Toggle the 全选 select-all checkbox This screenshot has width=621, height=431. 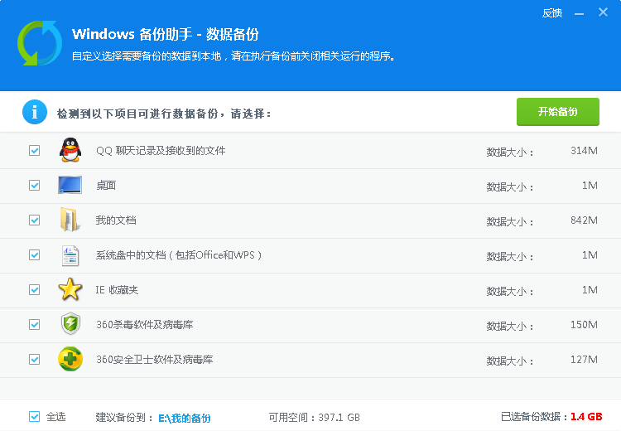click(x=34, y=417)
